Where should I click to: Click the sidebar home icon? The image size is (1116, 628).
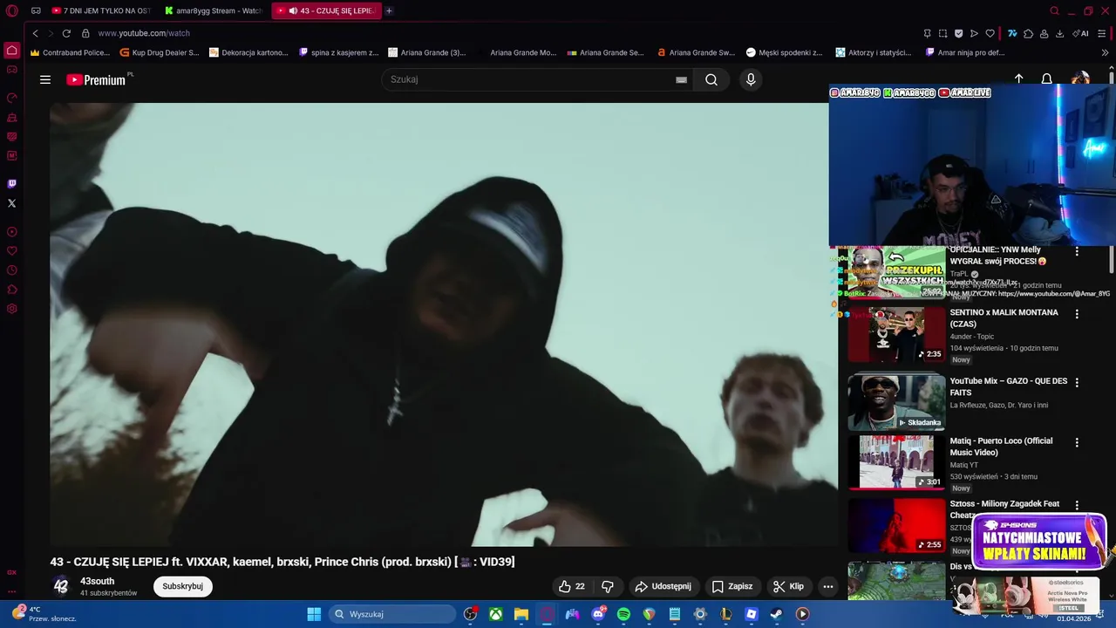click(11, 51)
